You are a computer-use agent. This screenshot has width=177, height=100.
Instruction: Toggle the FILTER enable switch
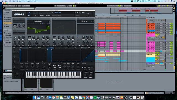[x=78, y=19]
